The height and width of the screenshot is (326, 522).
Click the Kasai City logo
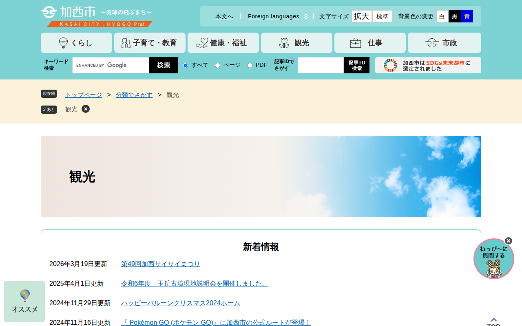pos(97,16)
